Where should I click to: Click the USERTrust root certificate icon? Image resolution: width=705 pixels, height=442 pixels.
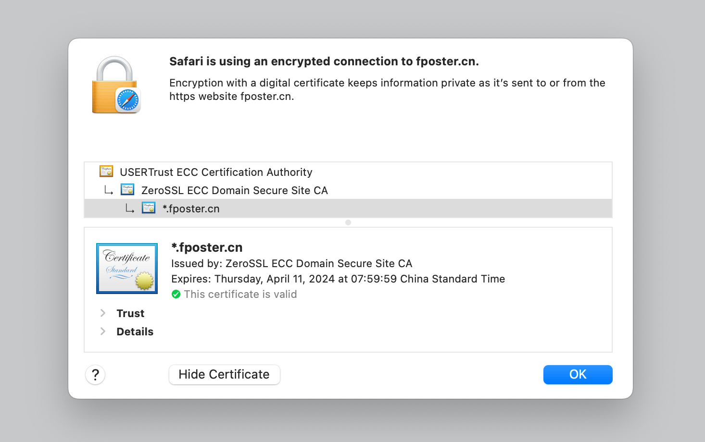[106, 172]
